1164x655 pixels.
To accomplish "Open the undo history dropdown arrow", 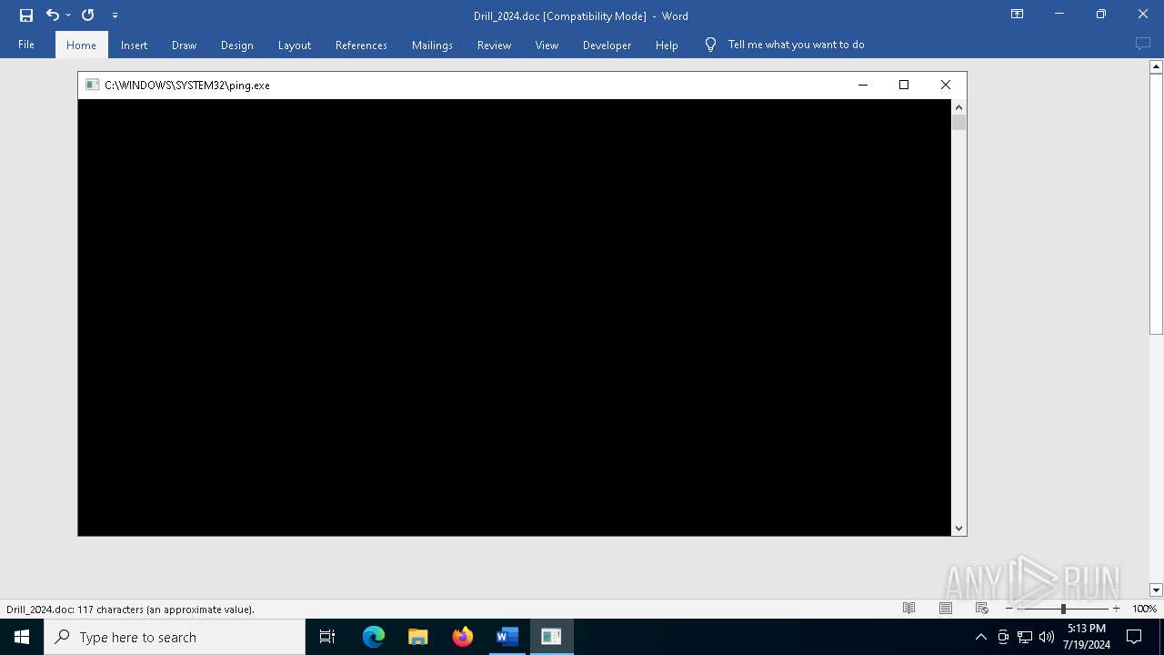I will 68,15.
